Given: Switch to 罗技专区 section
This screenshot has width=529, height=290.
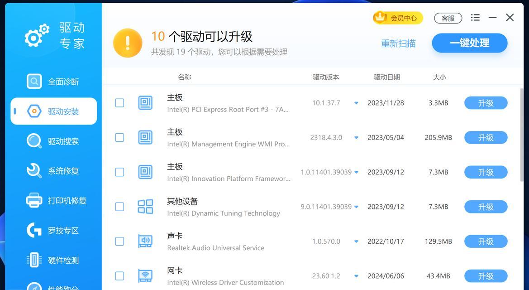Looking at the screenshot, I should pyautogui.click(x=54, y=230).
